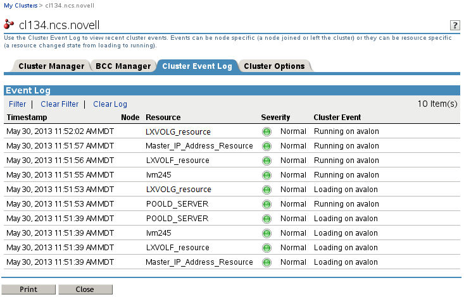Click green status icon for LXVOLG_resource running row
Screen dimensions: 464x297
tap(266, 131)
